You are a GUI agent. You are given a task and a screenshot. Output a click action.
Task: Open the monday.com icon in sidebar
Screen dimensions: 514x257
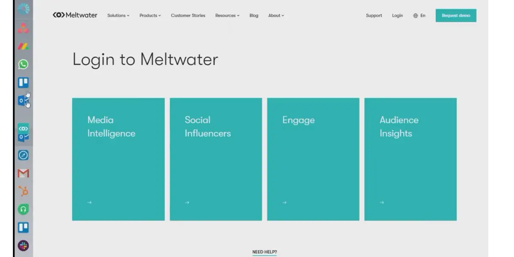click(23, 46)
